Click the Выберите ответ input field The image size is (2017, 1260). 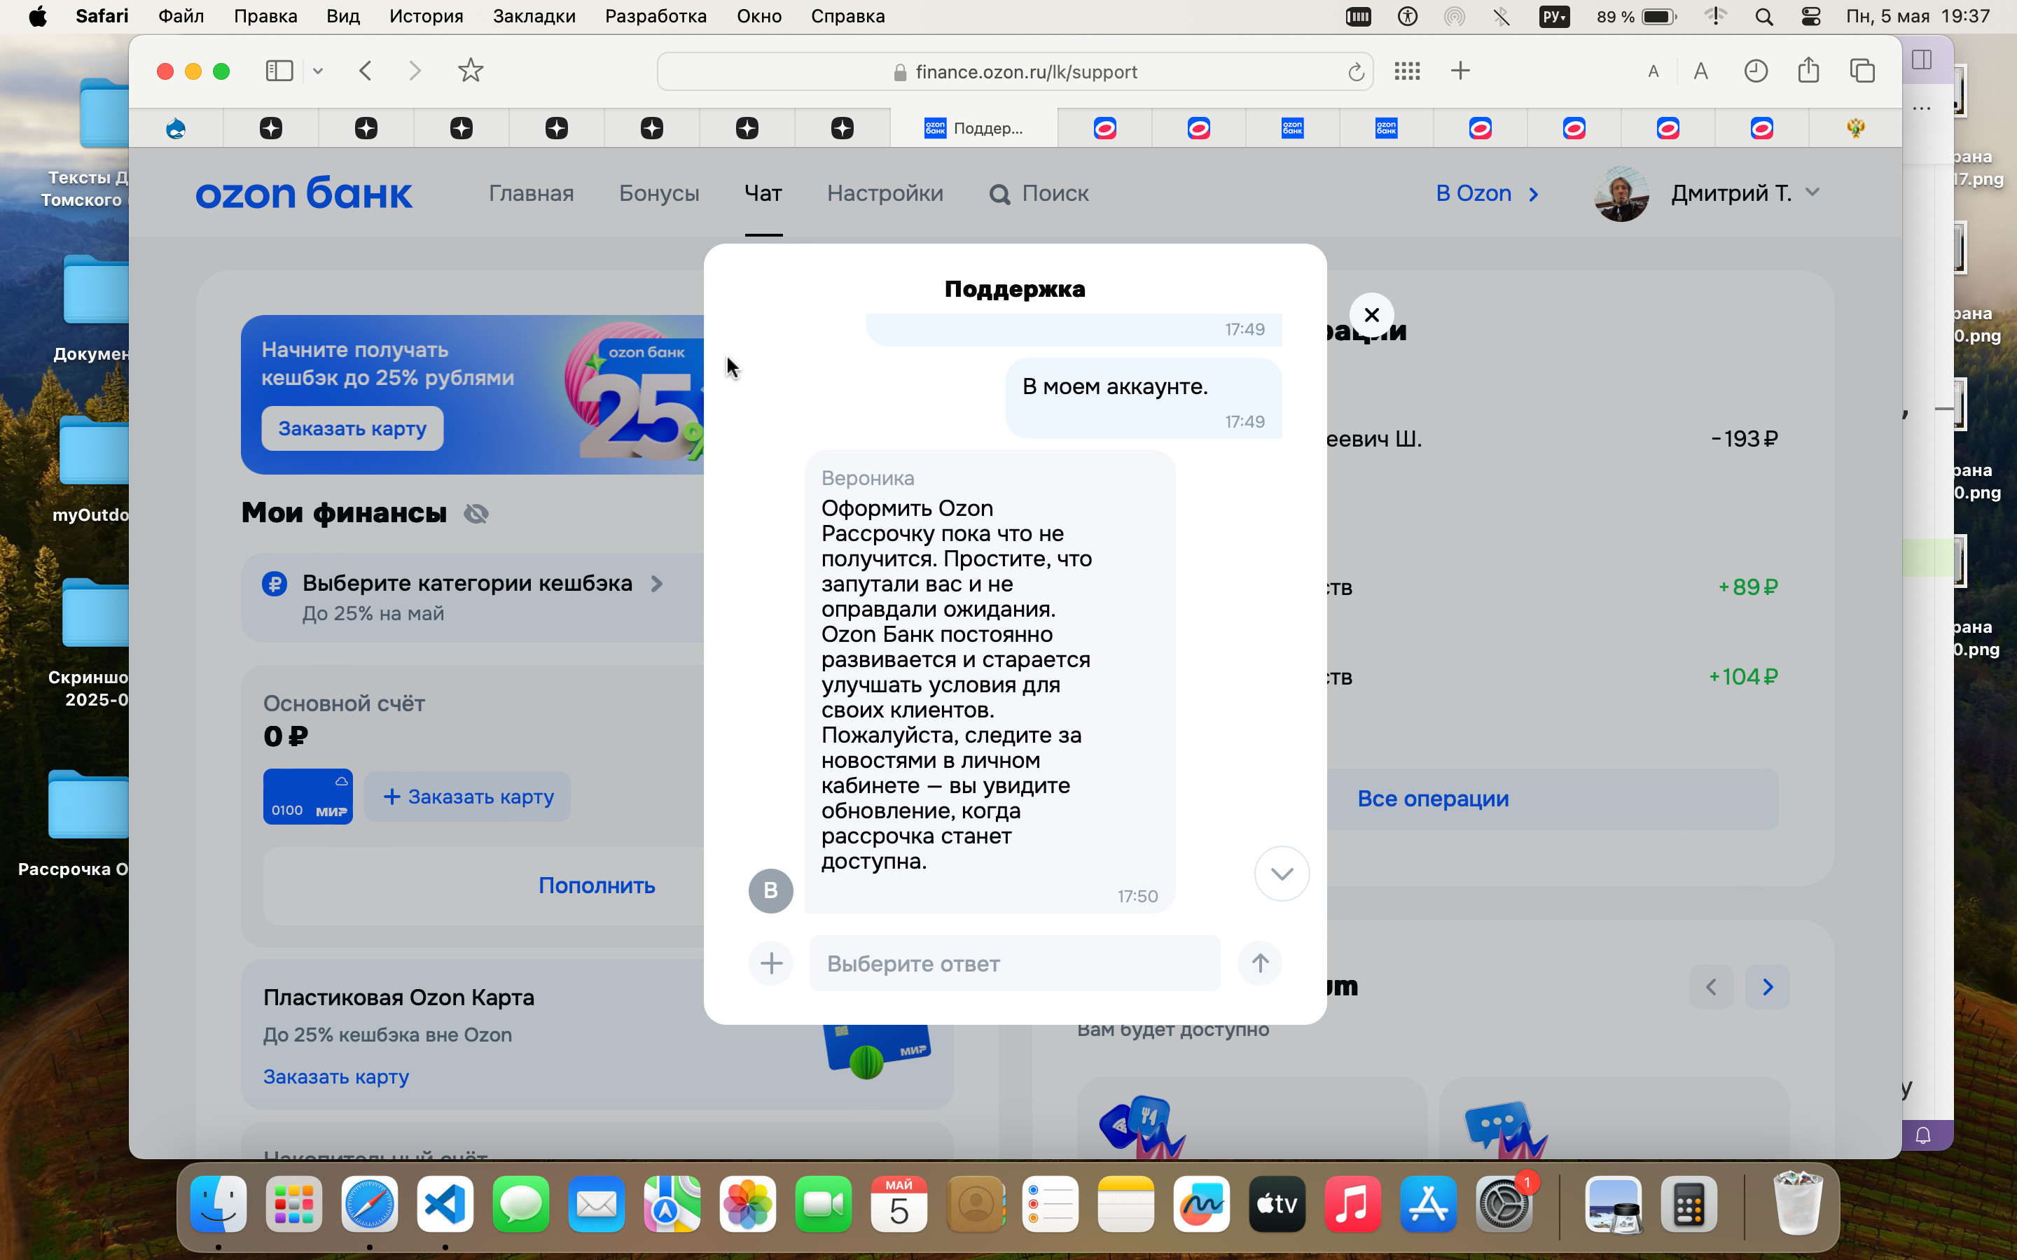pyautogui.click(x=1014, y=963)
